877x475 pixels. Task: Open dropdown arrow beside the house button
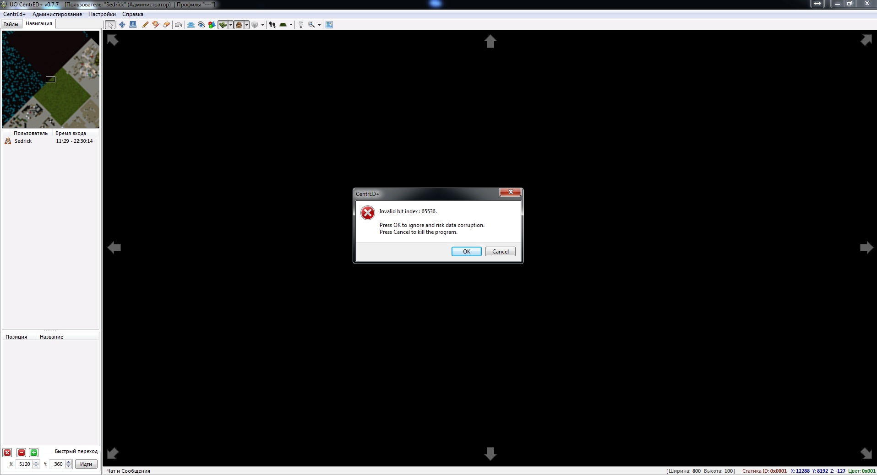(246, 25)
